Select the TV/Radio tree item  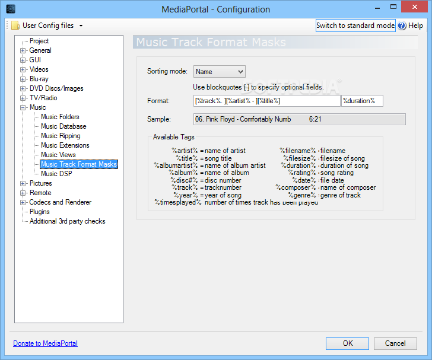tap(43, 98)
